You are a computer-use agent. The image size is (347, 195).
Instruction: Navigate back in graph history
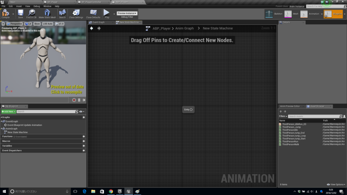pyautogui.click(x=92, y=28)
